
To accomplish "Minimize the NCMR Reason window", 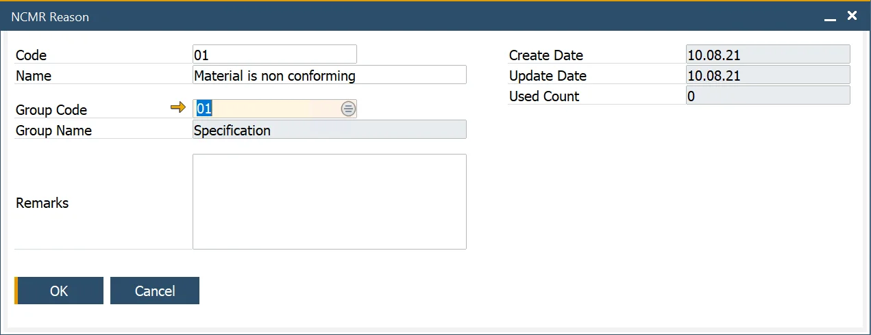I will [x=830, y=17].
